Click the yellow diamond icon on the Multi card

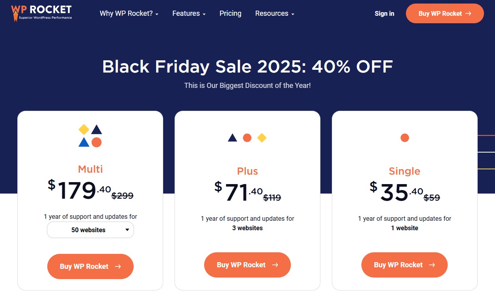[x=84, y=129]
